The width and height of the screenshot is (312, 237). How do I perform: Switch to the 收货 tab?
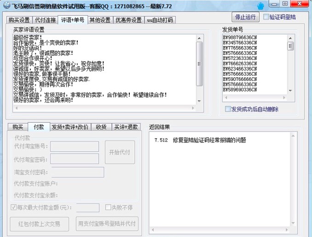[101, 127]
